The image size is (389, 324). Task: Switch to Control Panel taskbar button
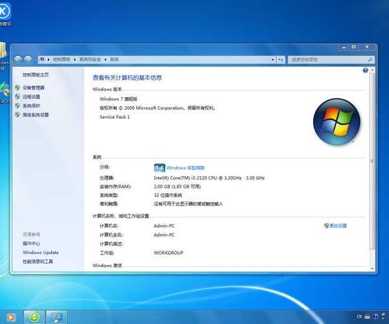pyautogui.click(x=56, y=317)
